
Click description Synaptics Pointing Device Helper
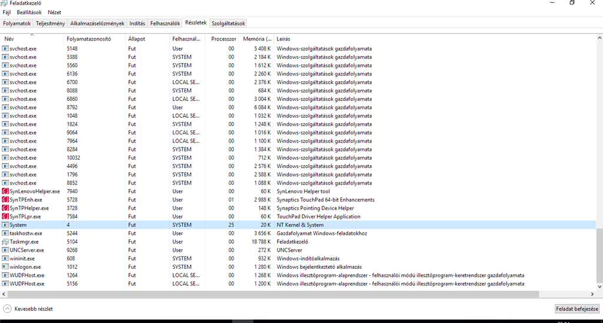[315, 208]
